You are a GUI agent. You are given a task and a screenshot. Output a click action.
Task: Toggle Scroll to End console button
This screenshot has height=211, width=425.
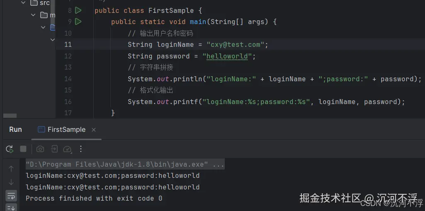(x=11, y=208)
